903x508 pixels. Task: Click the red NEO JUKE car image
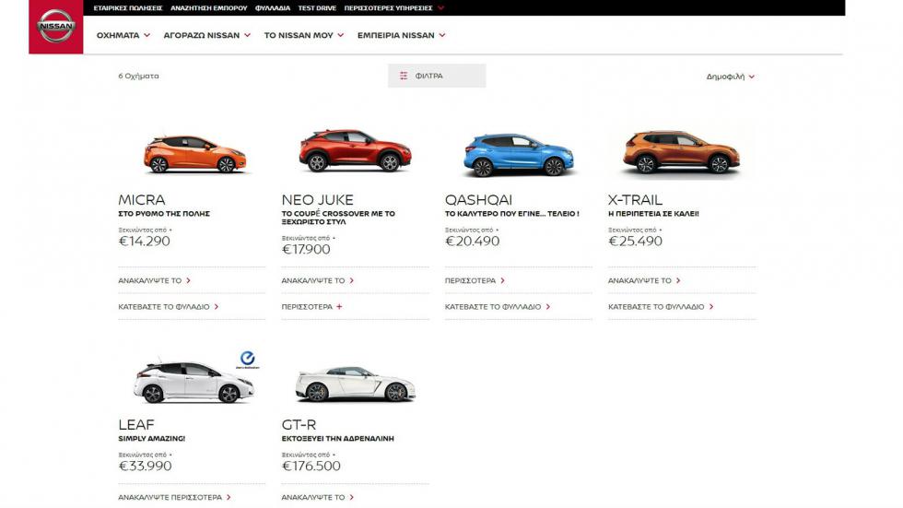[x=355, y=150]
